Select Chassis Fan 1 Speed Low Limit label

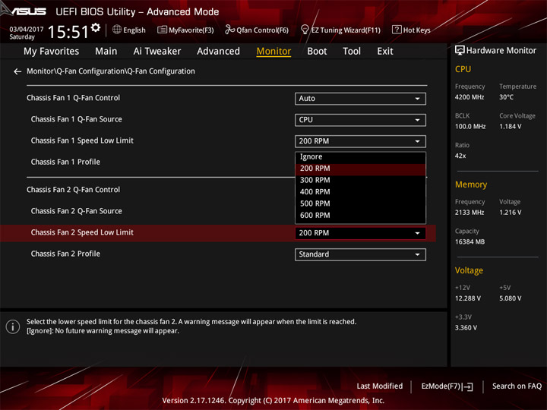pyautogui.click(x=82, y=141)
